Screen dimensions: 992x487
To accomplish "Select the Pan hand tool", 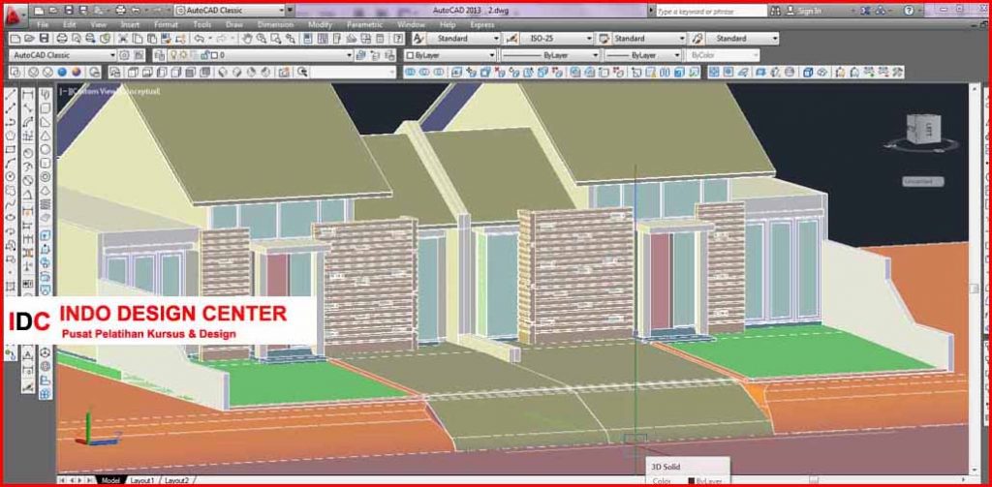I will pyautogui.click(x=247, y=39).
